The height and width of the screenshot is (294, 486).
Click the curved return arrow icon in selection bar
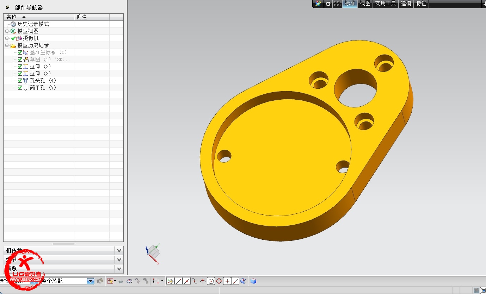tap(121, 281)
